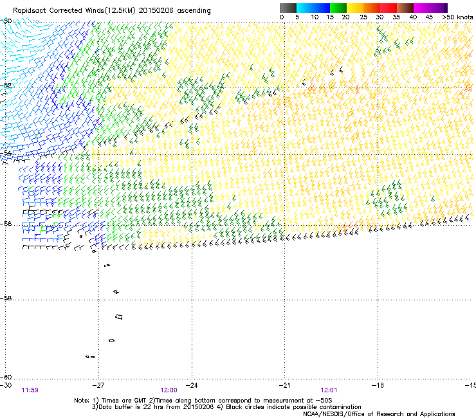The height and width of the screenshot is (418, 476).
Task: Click the small island outline south of the largest island
Action: [111, 341]
